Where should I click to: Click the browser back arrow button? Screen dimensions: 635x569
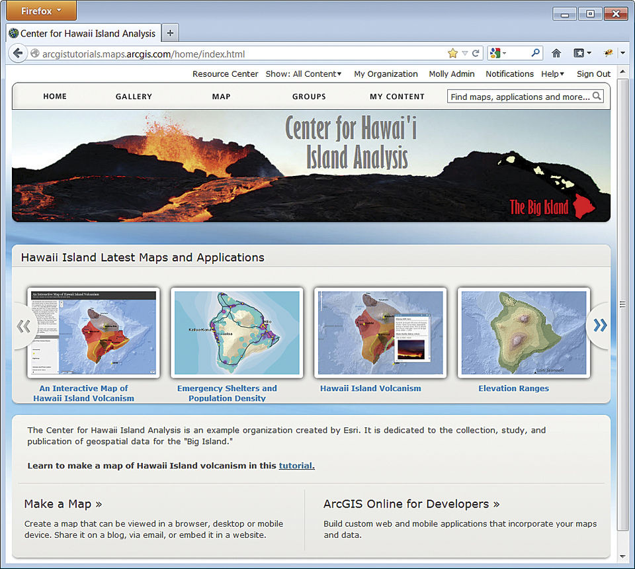coord(18,54)
